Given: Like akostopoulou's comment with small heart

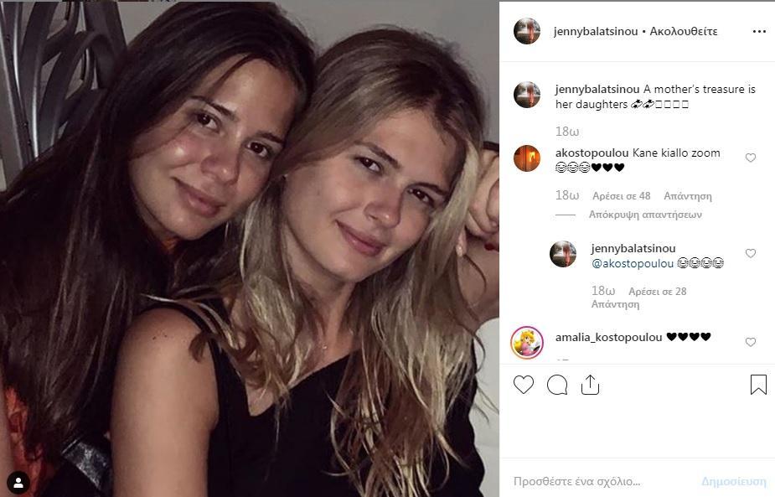Looking at the screenshot, I should tap(751, 158).
